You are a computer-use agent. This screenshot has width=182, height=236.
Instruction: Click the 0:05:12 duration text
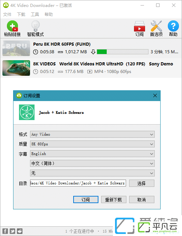47,72
